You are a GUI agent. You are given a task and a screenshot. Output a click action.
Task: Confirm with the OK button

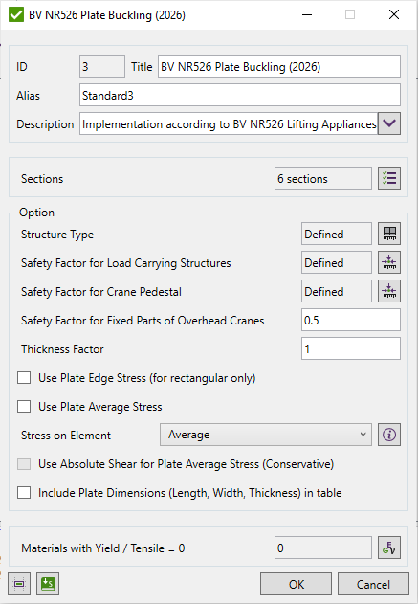pyautogui.click(x=296, y=584)
